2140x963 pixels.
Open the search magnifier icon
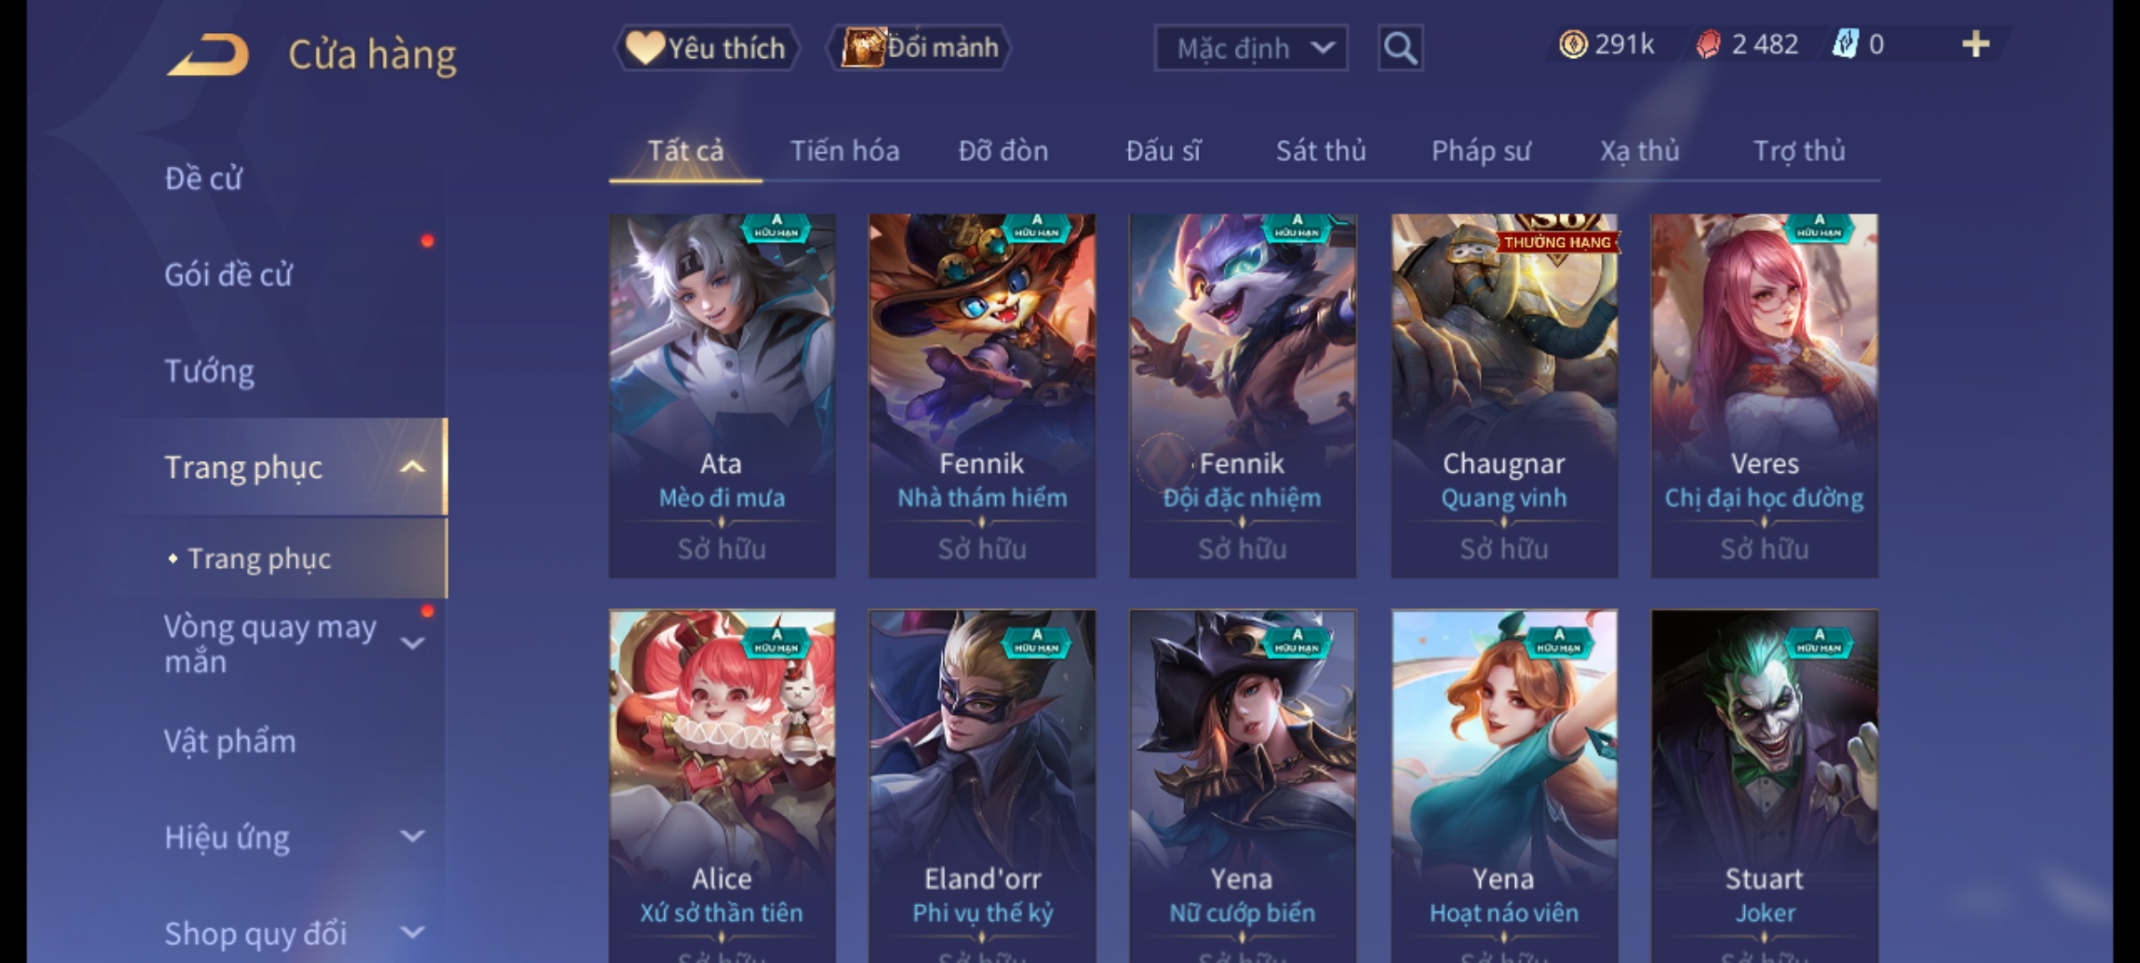[x=1400, y=48]
